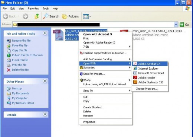
Task: Expand the Add To Cumulus Catalog submenu
Action: click(x=130, y=59)
